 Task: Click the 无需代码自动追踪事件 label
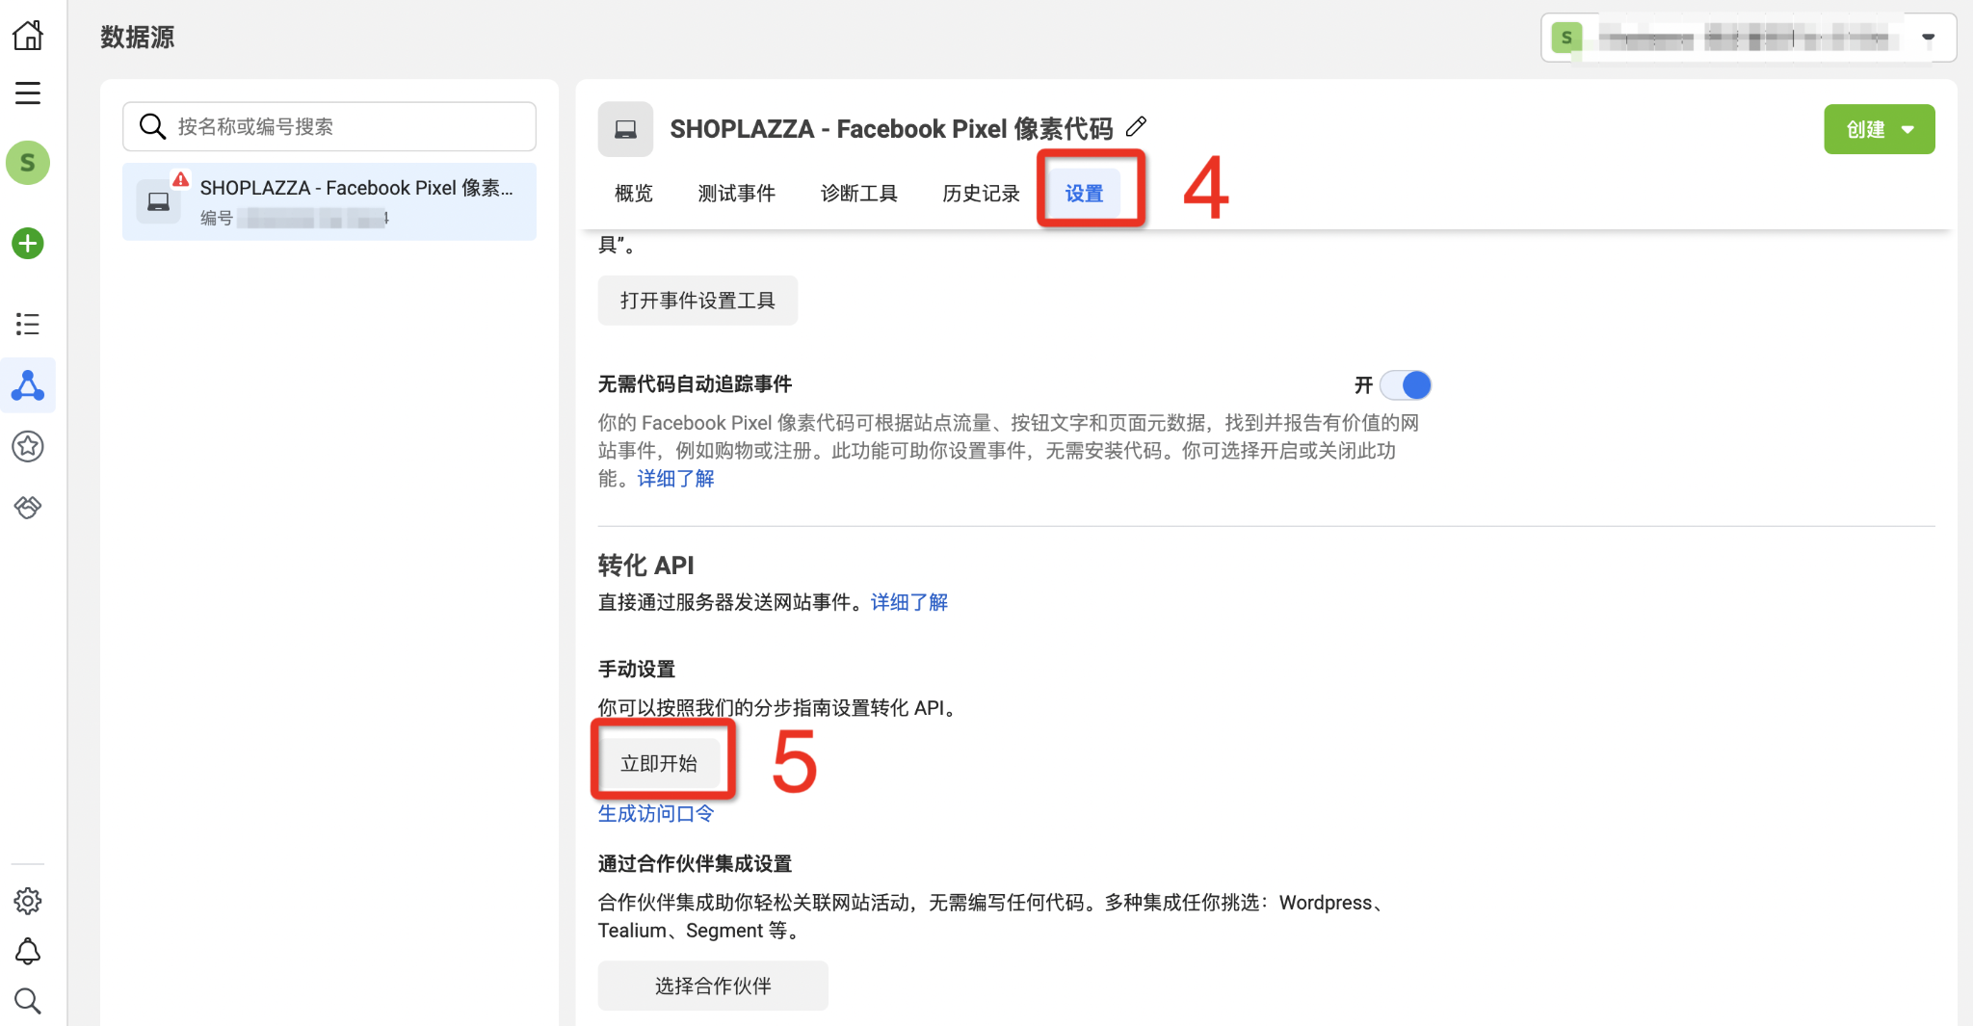(695, 384)
